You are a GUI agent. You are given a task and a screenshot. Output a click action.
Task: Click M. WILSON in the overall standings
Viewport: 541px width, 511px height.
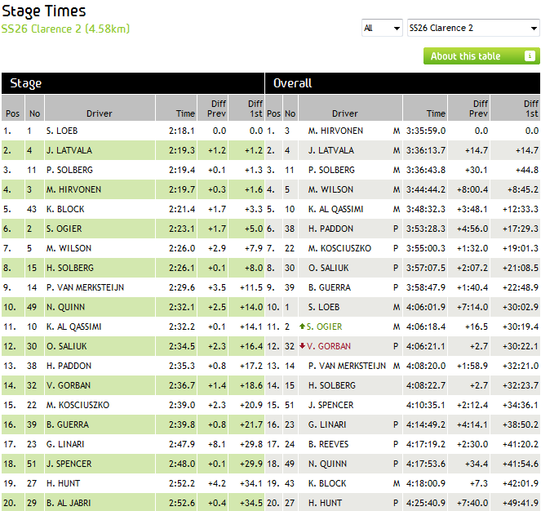[330, 189]
